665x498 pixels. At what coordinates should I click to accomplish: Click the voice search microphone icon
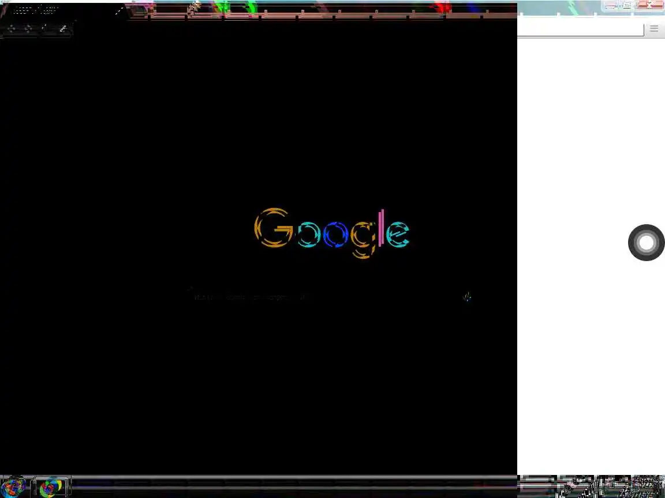point(467,297)
